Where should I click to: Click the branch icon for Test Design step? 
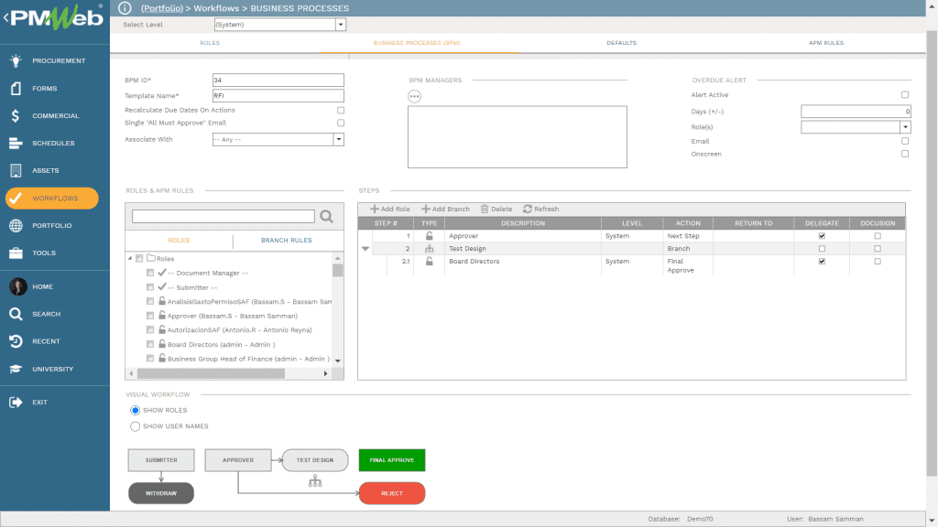pyautogui.click(x=429, y=249)
